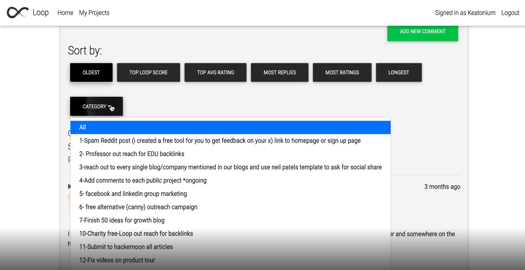Select Fix videos on product tour
This screenshot has height=270, width=525.
click(230, 260)
